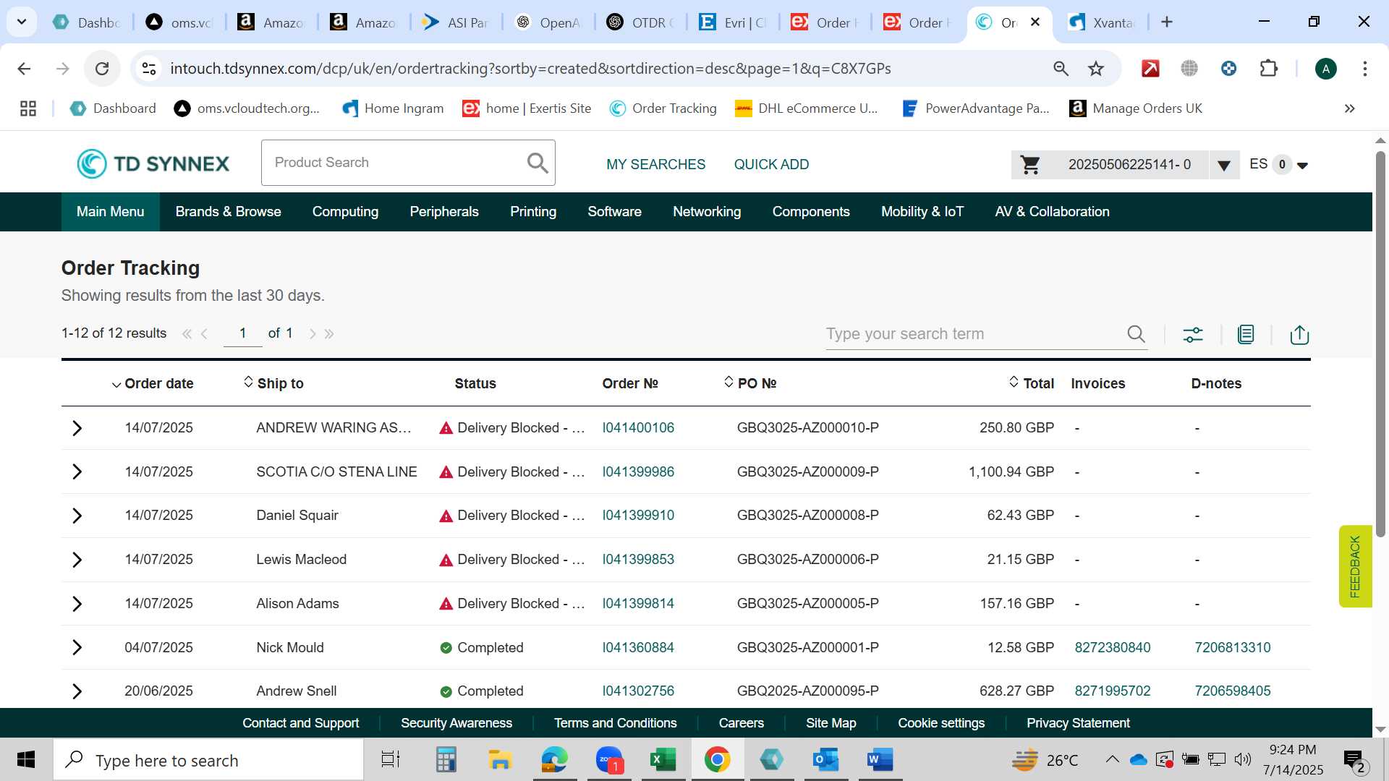Open the Chrome three-dot menu
The height and width of the screenshot is (781, 1389).
point(1365,69)
